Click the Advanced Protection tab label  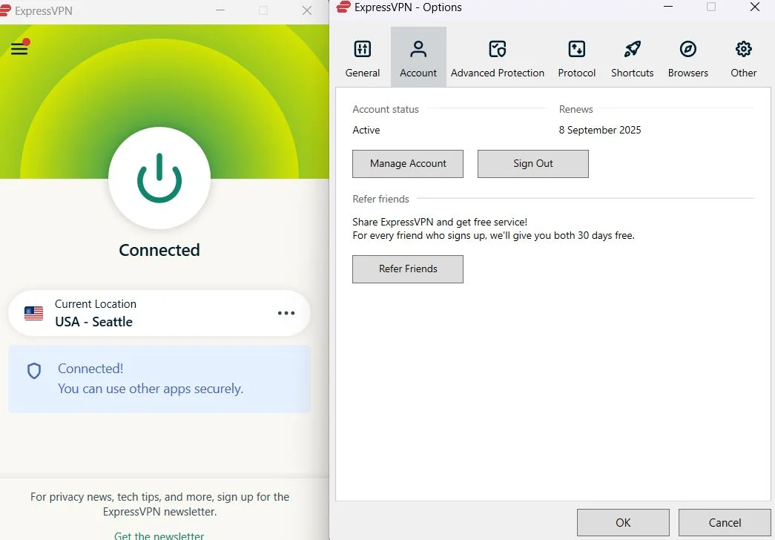coord(497,73)
